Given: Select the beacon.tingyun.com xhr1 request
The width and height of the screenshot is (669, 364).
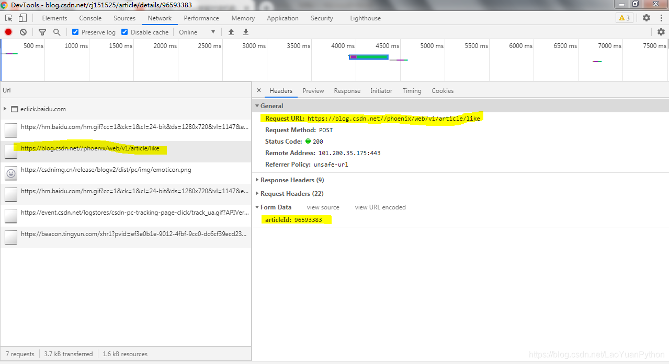Looking at the screenshot, I should click(x=126, y=237).
